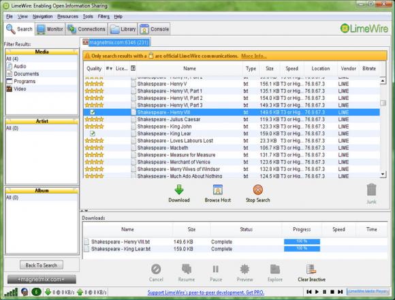Close the magnetmix.com search tab
Screen dimensions: 395x300
click(x=85, y=41)
